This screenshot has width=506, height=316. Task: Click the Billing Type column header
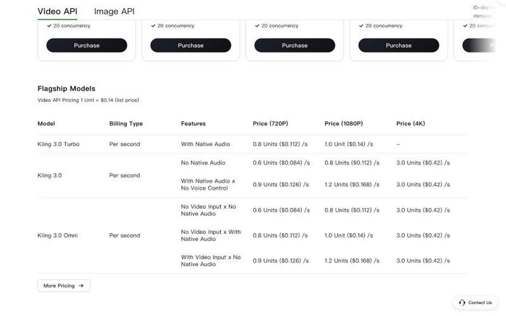(126, 123)
